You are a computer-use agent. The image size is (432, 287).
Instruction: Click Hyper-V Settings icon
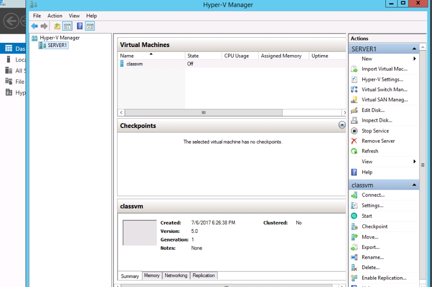pyautogui.click(x=354, y=79)
